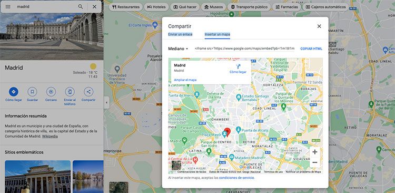Close the Compartir dialog
The image size is (395, 193).
coord(319,26)
